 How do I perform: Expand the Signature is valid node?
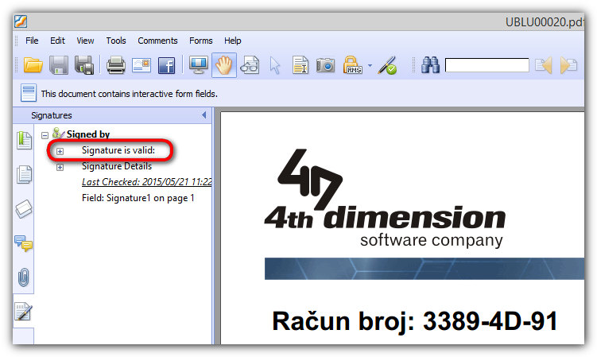click(60, 151)
